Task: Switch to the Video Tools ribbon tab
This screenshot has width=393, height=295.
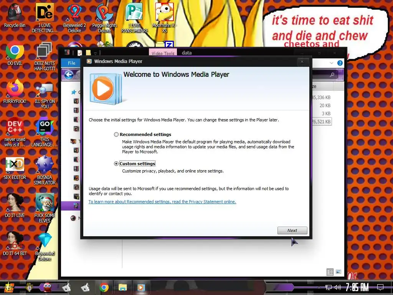Action: coord(163,53)
